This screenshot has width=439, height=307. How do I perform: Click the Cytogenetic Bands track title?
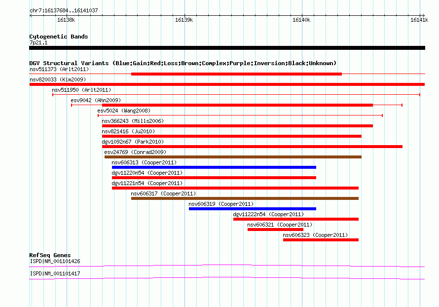(59, 37)
